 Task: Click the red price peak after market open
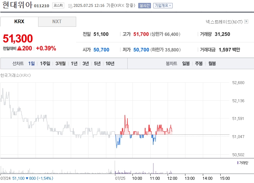tap(125, 116)
